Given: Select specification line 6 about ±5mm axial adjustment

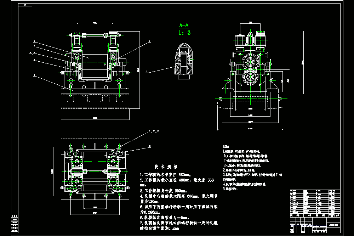Looking at the screenshot, I should [x=165, y=218].
